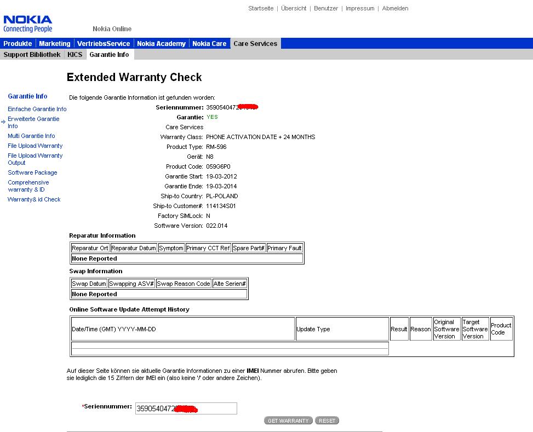Open the File Upload Warranty link
This screenshot has height=432, width=533.
tap(35, 146)
